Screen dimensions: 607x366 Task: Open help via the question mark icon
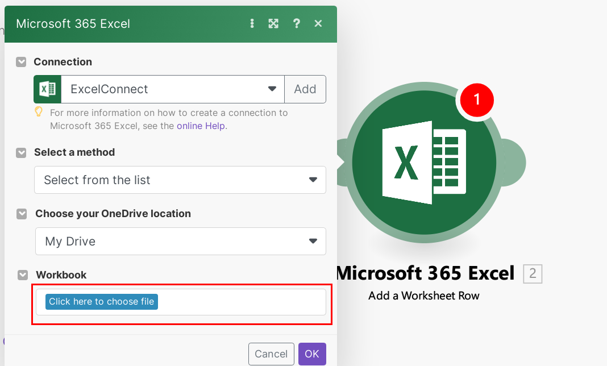[x=297, y=24]
